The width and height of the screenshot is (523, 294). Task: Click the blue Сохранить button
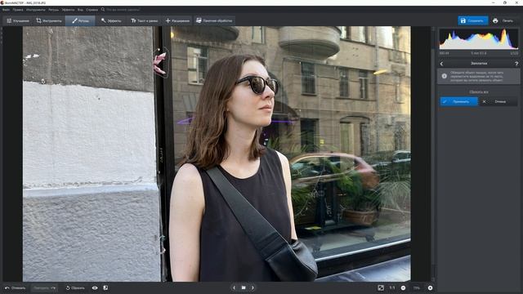pos(472,20)
